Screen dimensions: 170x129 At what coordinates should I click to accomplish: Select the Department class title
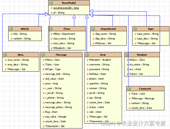[x=108, y=29]
